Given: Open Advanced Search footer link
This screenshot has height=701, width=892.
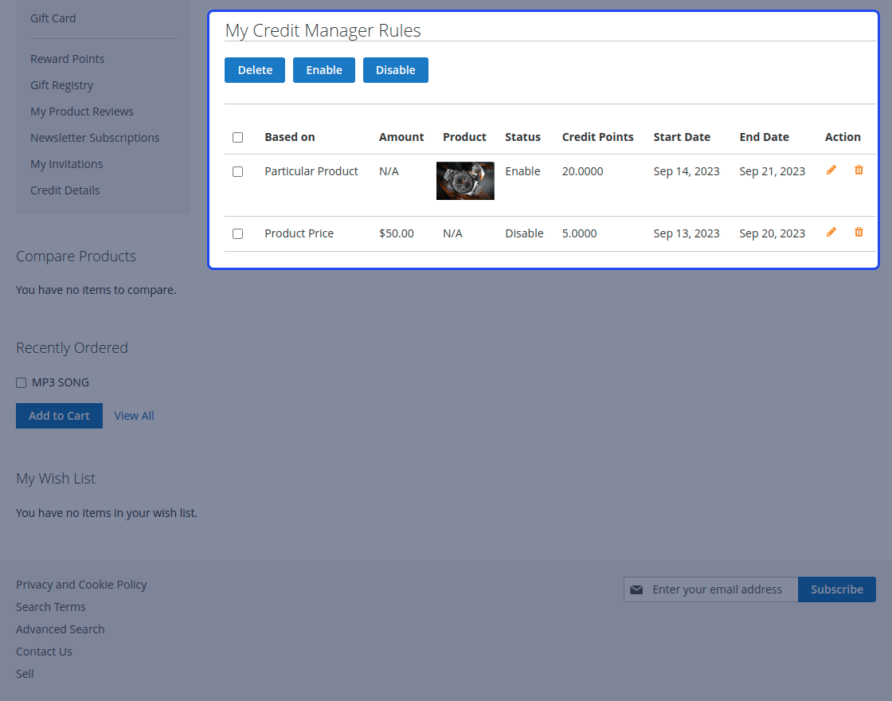Looking at the screenshot, I should [x=61, y=629].
